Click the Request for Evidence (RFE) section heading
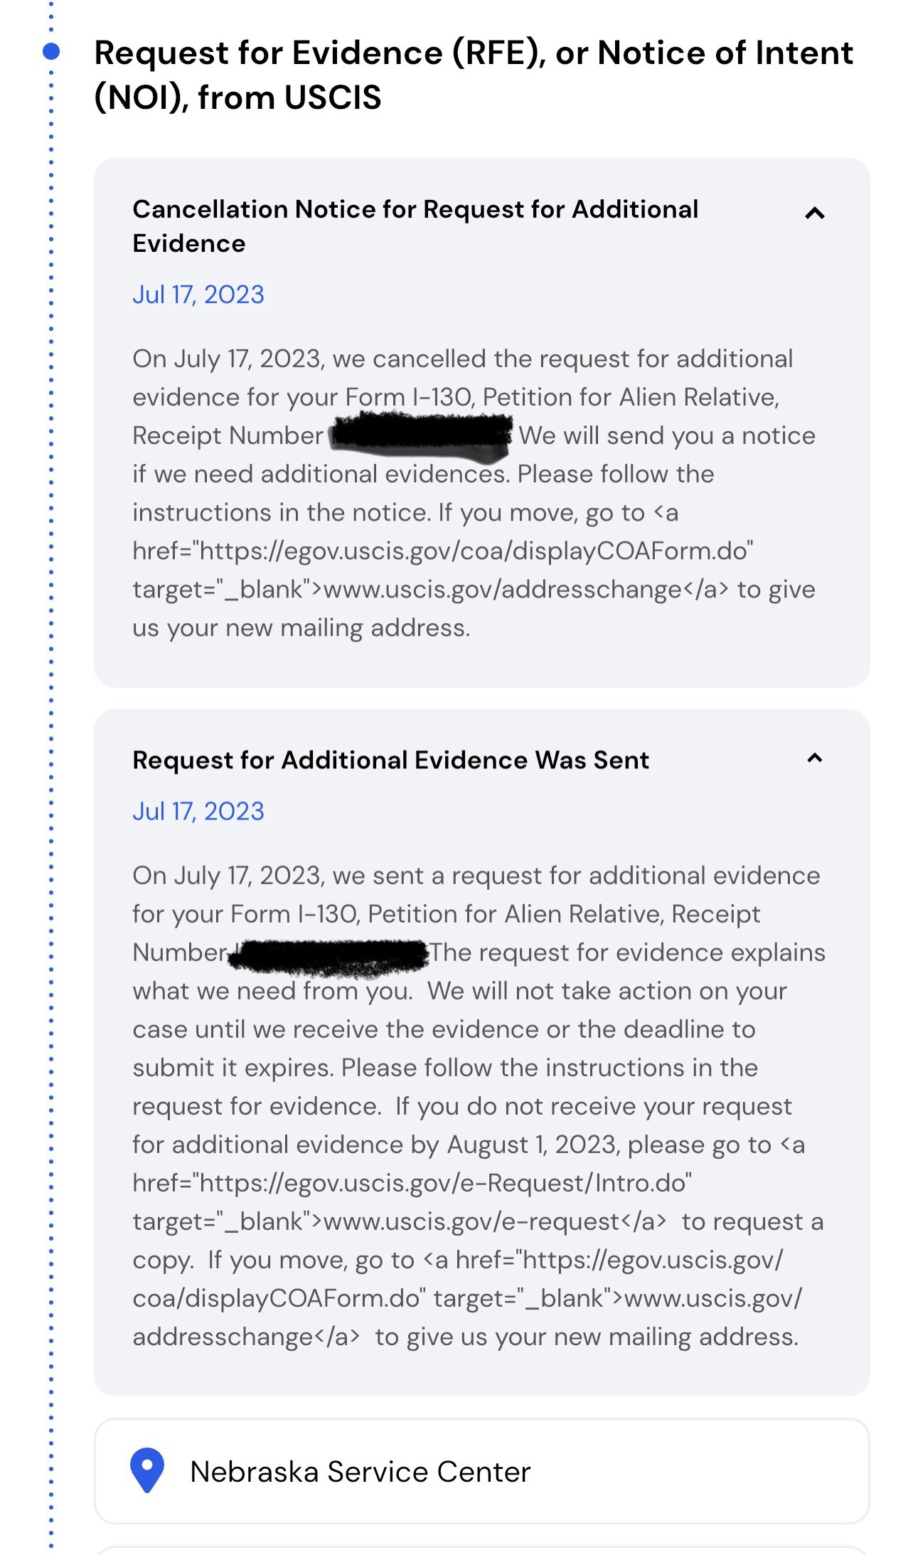Image resolution: width=913 pixels, height=1555 pixels. click(x=473, y=75)
